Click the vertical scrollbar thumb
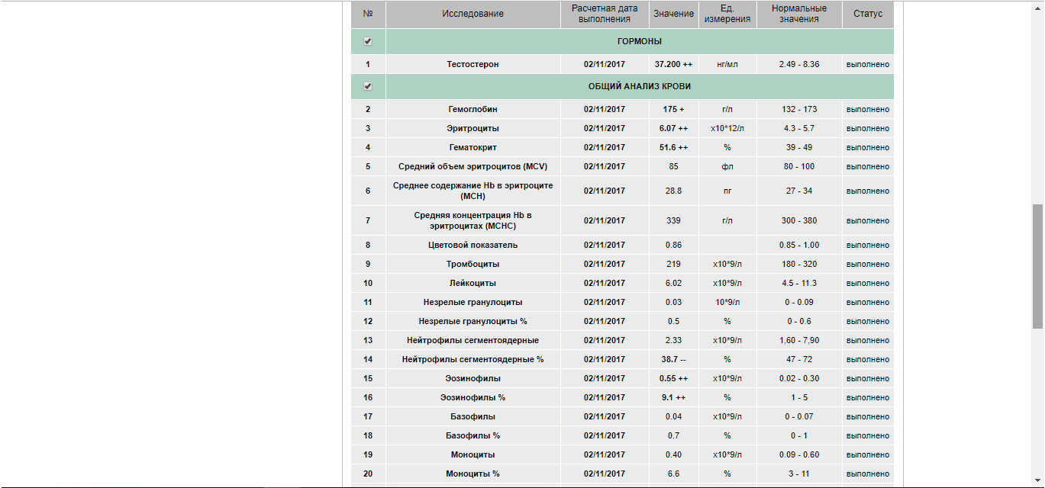The width and height of the screenshot is (1045, 488). click(x=1037, y=265)
